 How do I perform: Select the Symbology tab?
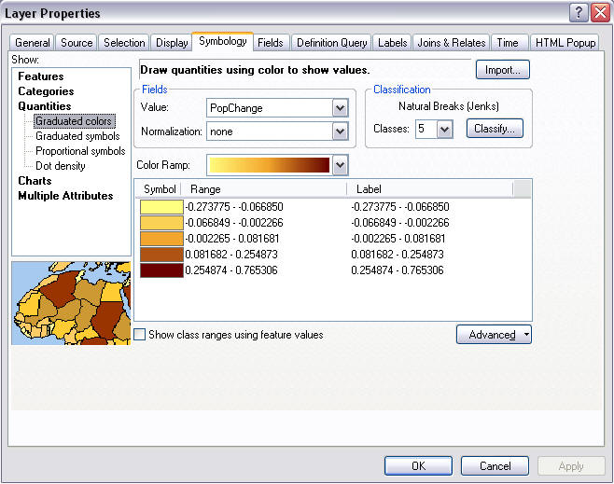[x=223, y=41]
